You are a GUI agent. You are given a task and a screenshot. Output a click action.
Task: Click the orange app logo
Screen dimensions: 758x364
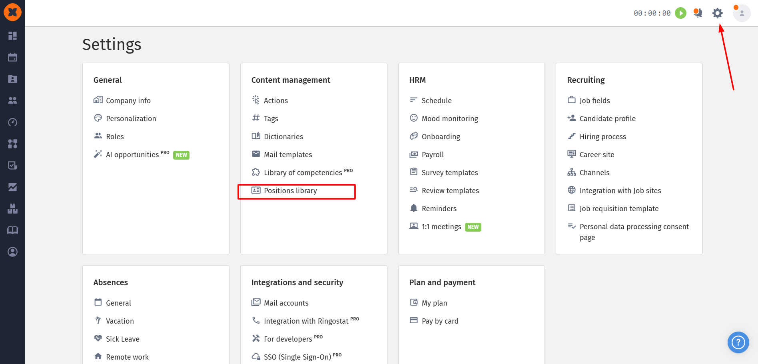(x=12, y=12)
